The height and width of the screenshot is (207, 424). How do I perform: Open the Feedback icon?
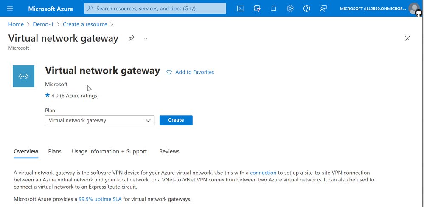point(323,9)
